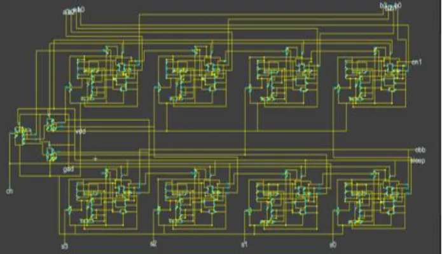This screenshot has height=254, width=442.
Task: Select the sleep pin label
Action: [418, 161]
